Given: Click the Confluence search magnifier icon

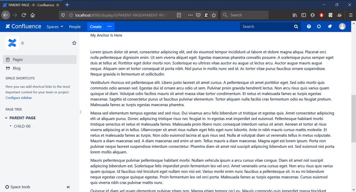Looking at the screenshot, I should (296, 27).
